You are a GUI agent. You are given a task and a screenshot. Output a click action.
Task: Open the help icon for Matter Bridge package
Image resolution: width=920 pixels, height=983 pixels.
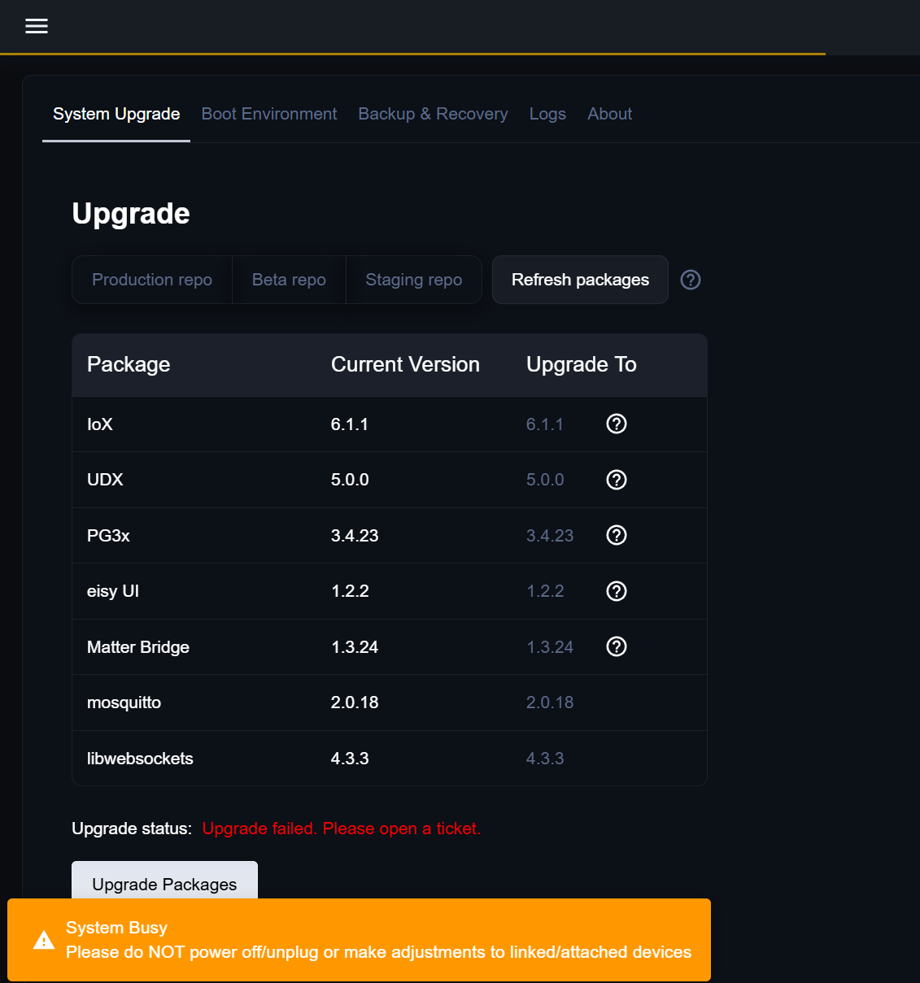[x=617, y=646]
